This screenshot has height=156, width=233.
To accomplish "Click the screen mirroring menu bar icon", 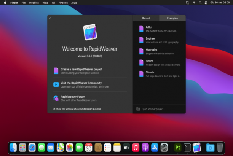I will pyautogui.click(x=188, y=3).
